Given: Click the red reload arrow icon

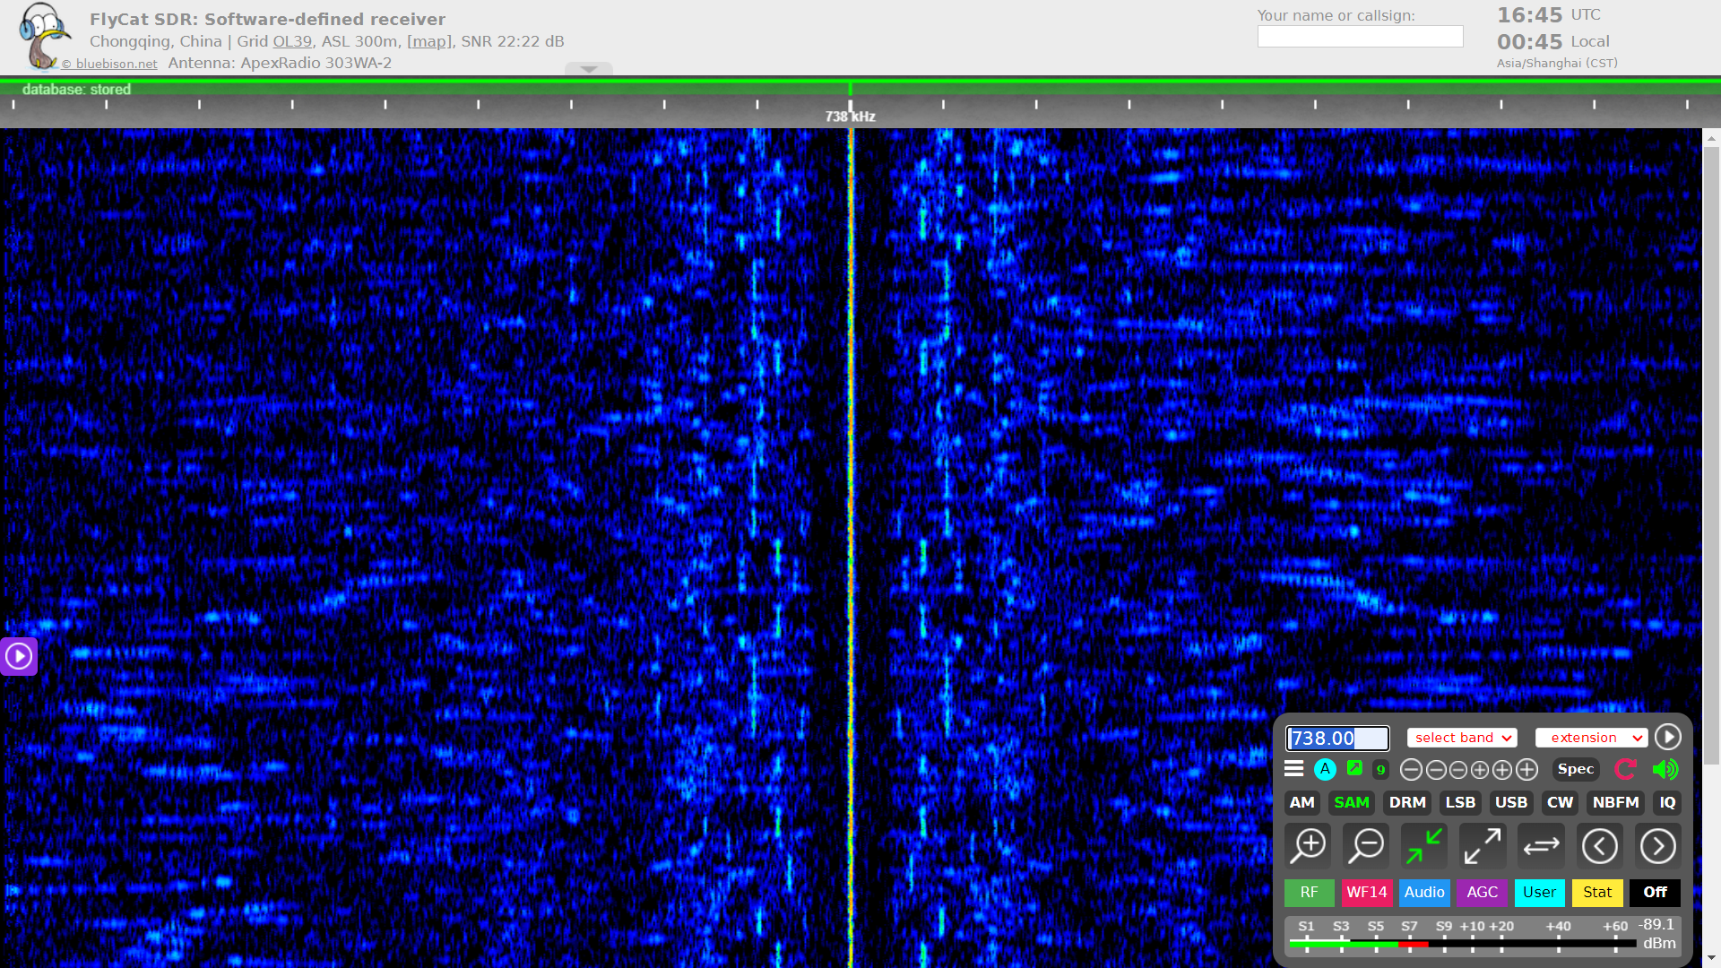Looking at the screenshot, I should 1625,769.
